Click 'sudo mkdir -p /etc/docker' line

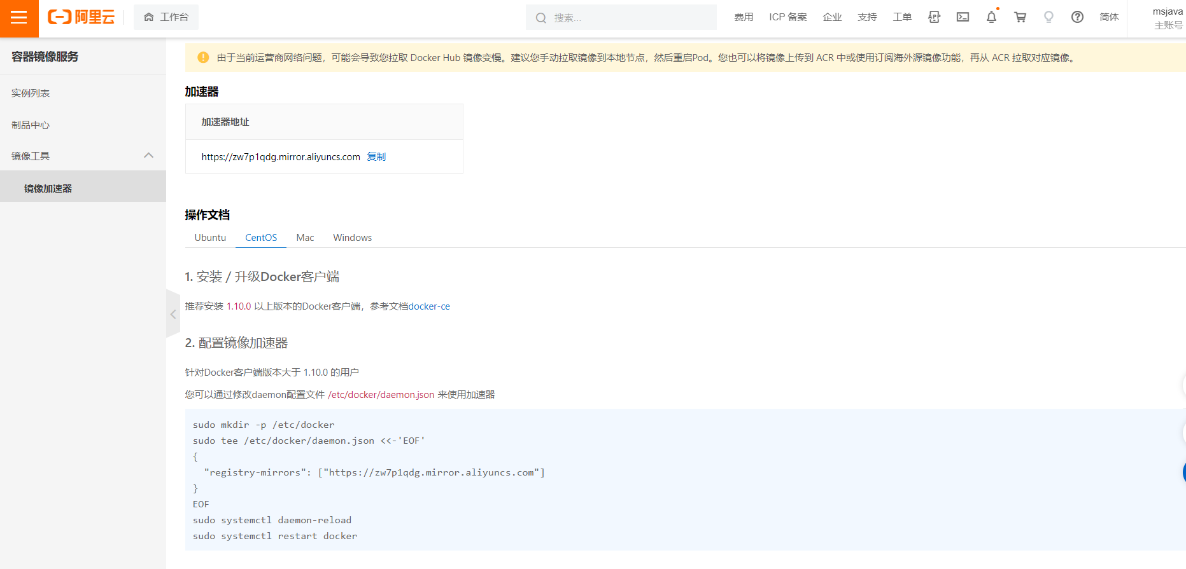tap(264, 425)
